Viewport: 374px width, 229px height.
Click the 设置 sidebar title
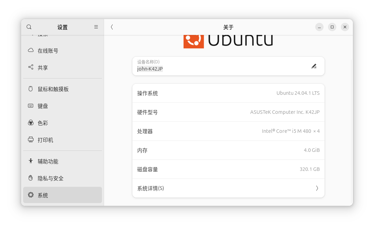[62, 27]
